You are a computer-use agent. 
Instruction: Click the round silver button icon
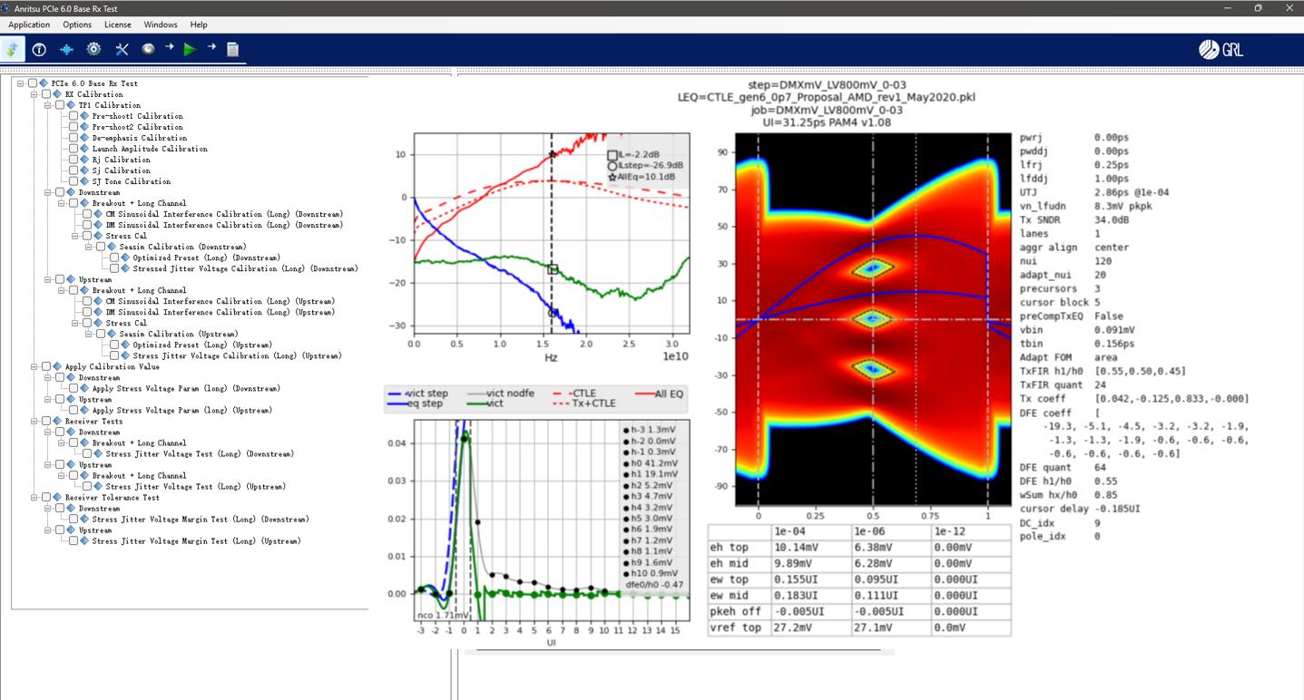point(148,49)
